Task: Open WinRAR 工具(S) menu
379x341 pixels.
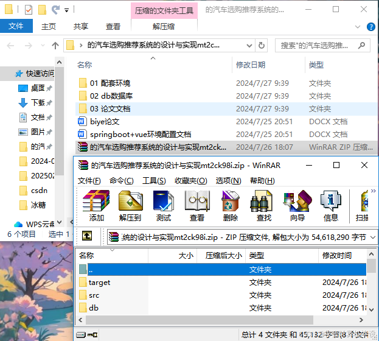Action: [x=154, y=180]
